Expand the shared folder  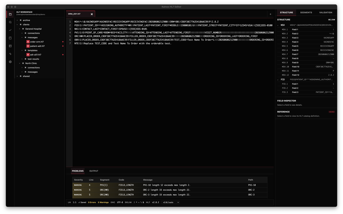point(17,76)
